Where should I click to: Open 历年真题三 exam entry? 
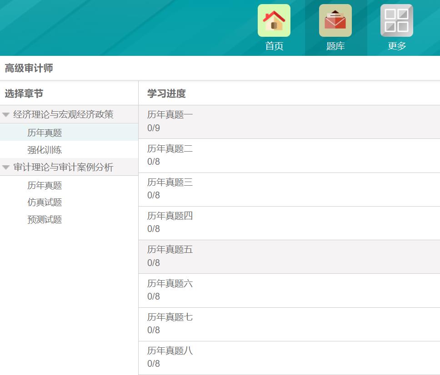pos(170,182)
